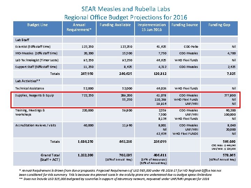Select the grand total funding gap '573,365'
Image resolution: width=251 pixels, height=188 pixels.
click(x=229, y=155)
